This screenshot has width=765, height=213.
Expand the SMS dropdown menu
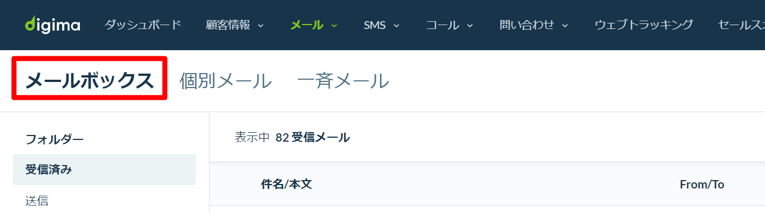382,25
